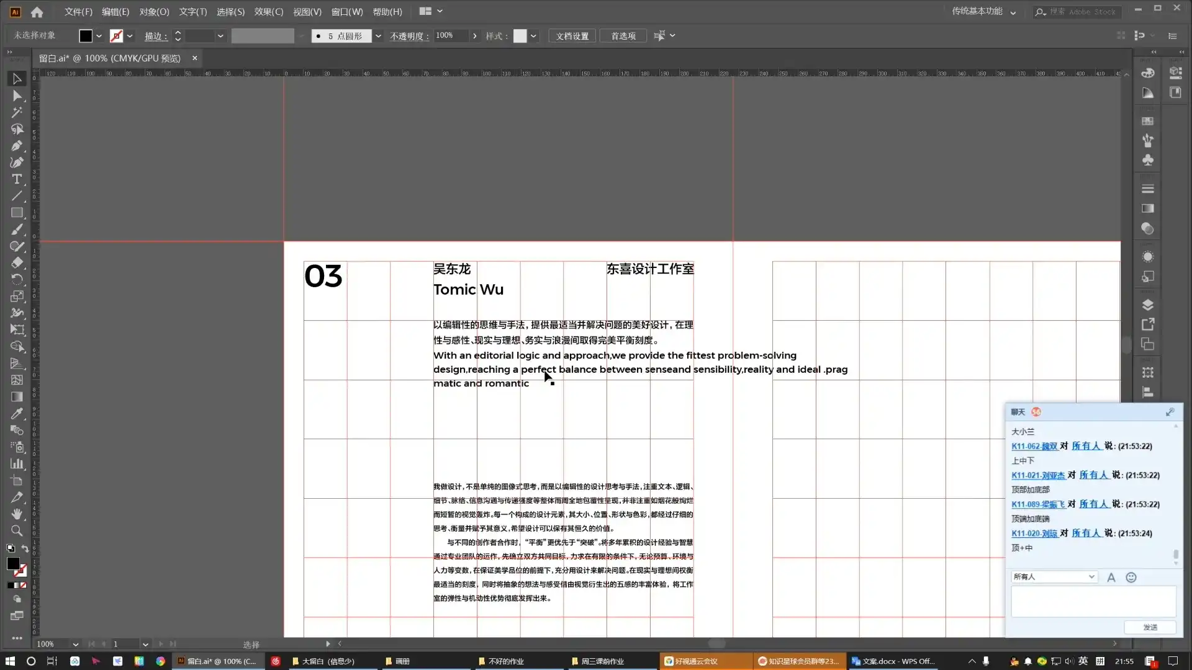Open the Layers panel from the right dock
This screenshot has height=670, width=1192.
click(1148, 305)
